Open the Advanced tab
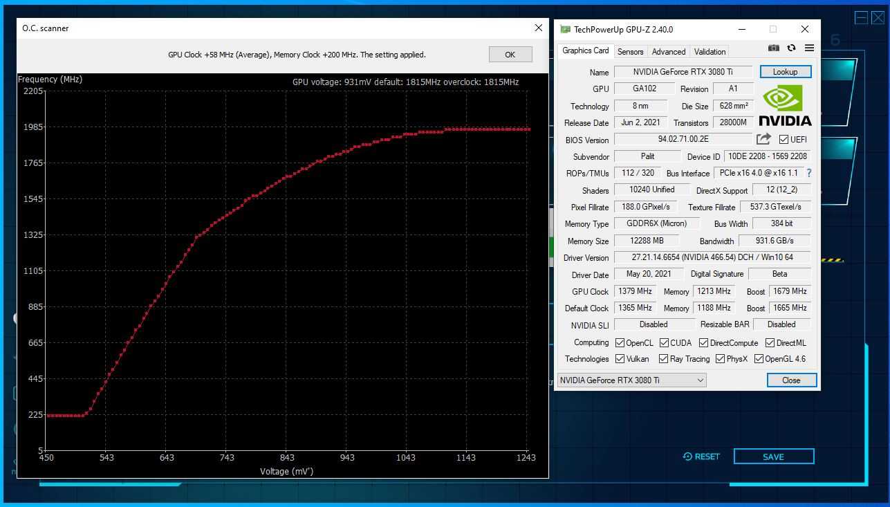 pyautogui.click(x=669, y=51)
